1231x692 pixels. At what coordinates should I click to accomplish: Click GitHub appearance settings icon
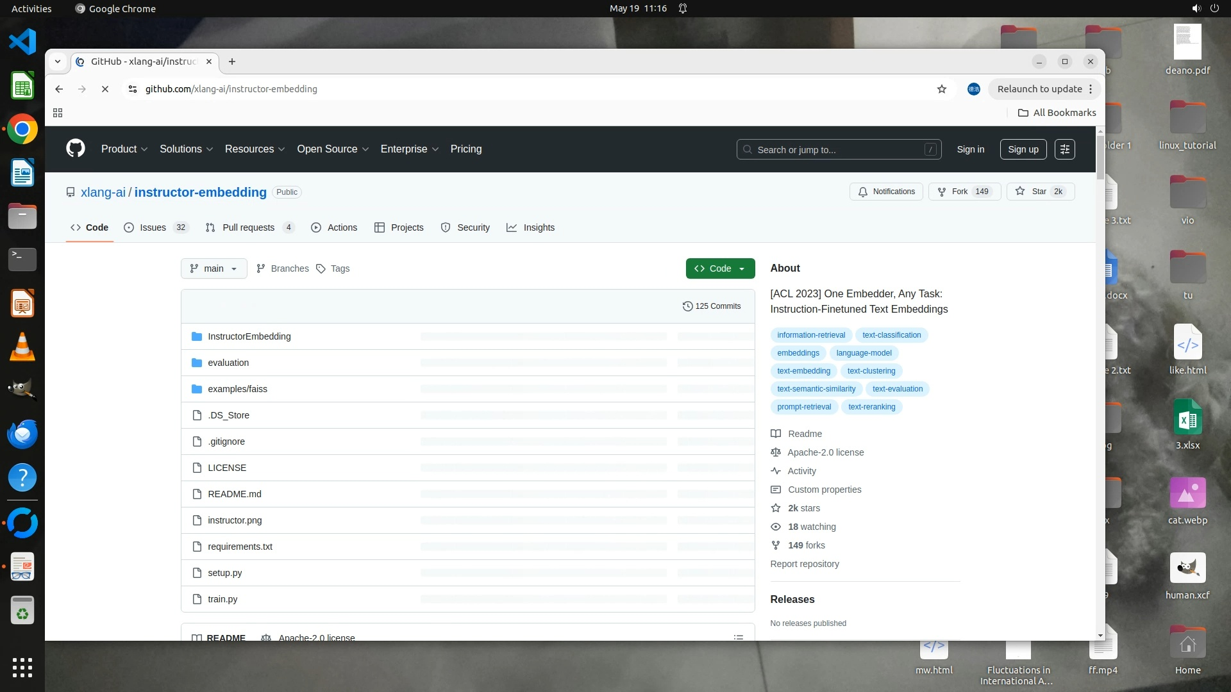[x=1064, y=149]
